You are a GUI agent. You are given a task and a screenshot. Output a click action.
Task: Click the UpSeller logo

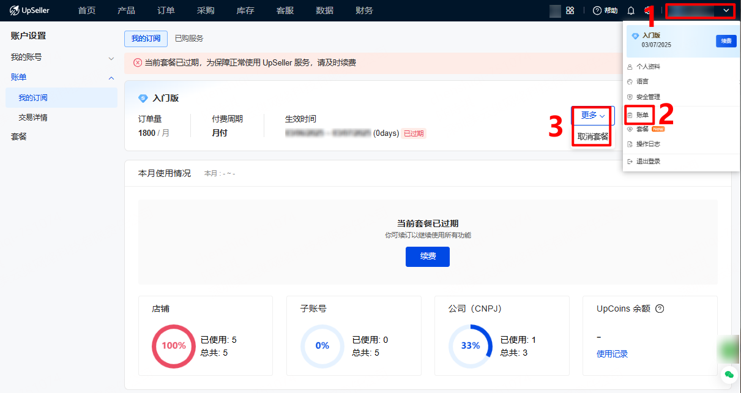[x=29, y=10]
